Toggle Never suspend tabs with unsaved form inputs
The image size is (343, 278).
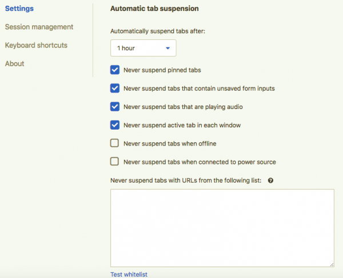(114, 88)
